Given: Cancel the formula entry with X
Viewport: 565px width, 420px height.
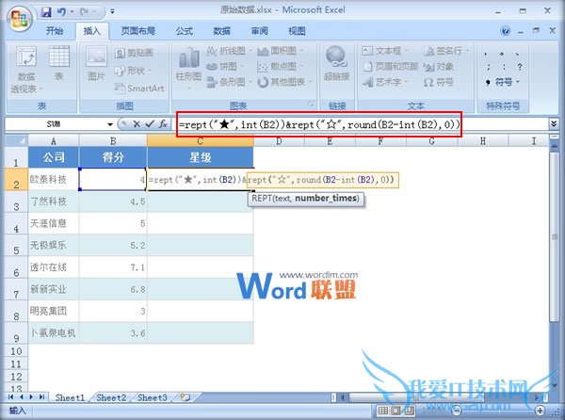Looking at the screenshot, I should pos(137,124).
